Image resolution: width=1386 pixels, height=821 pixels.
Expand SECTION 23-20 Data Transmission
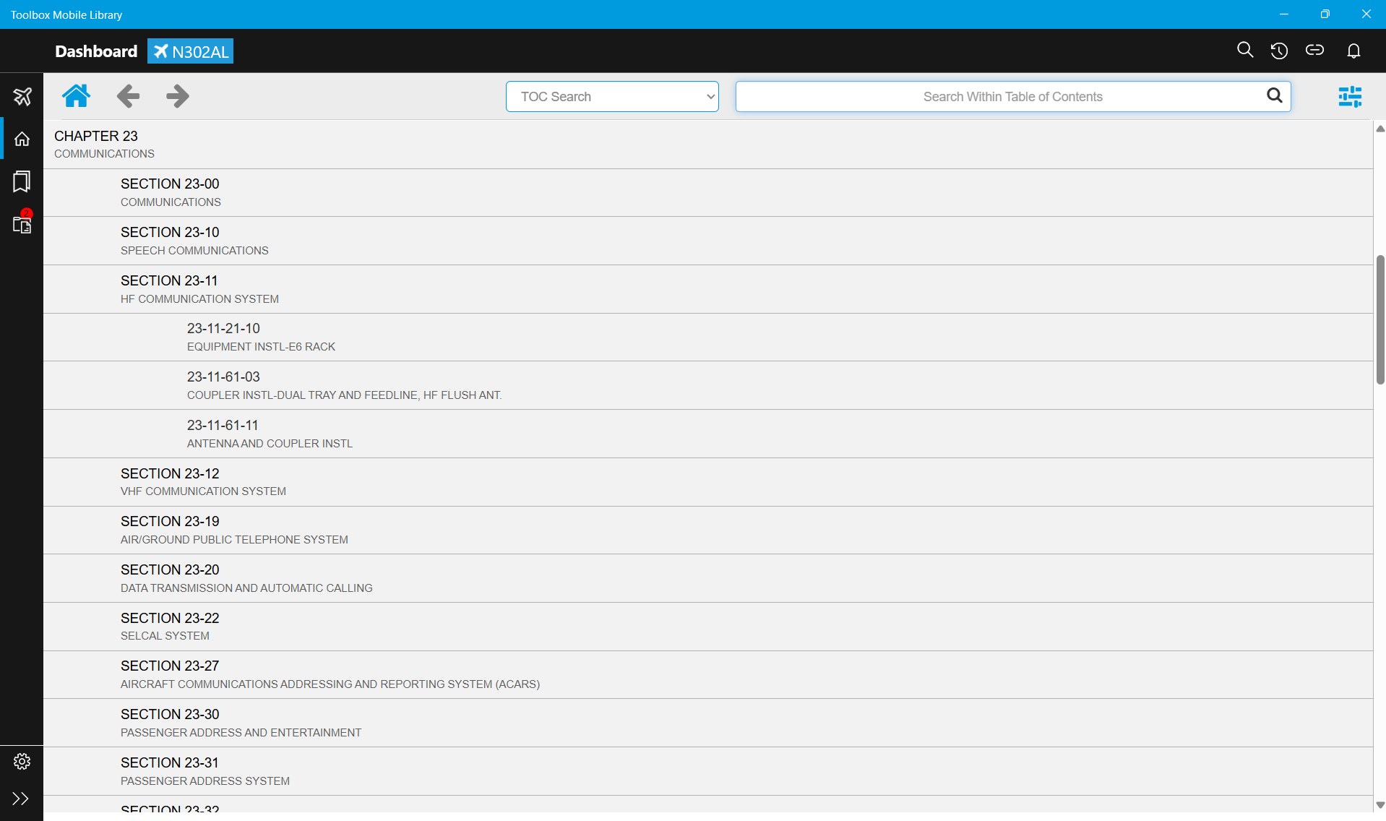pos(708,579)
